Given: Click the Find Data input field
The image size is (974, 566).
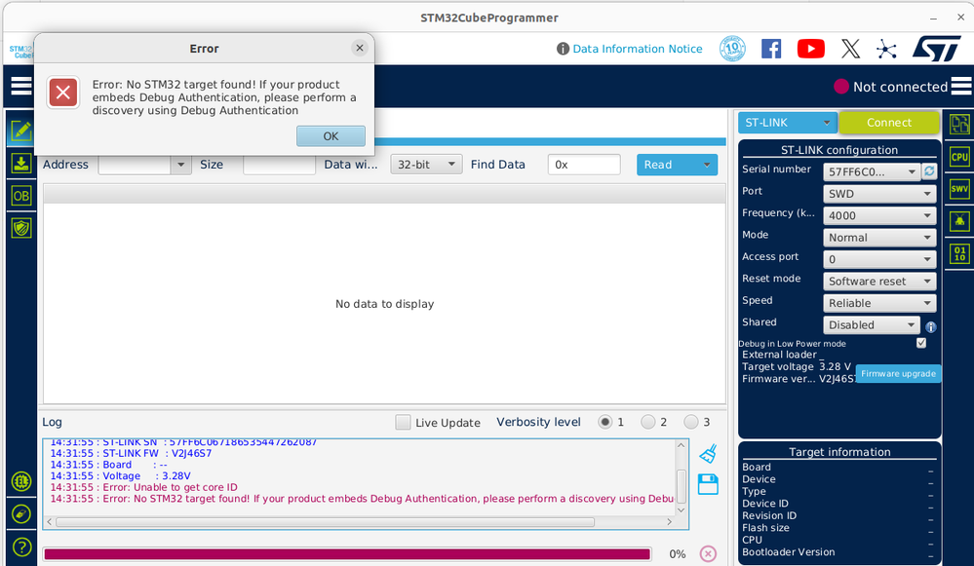Looking at the screenshot, I should (584, 165).
